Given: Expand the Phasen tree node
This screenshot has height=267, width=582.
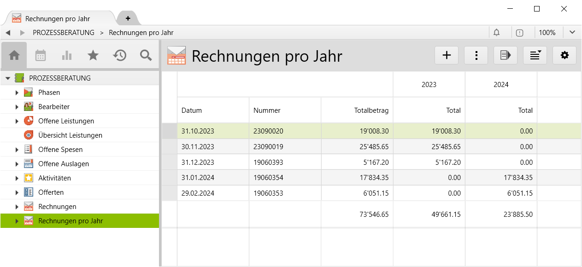Looking at the screenshot, I should [17, 93].
